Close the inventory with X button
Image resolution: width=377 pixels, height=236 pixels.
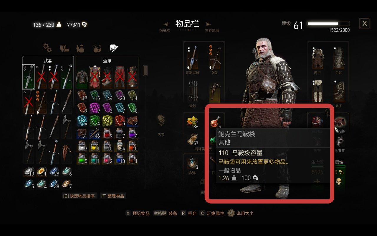[x=365, y=23]
